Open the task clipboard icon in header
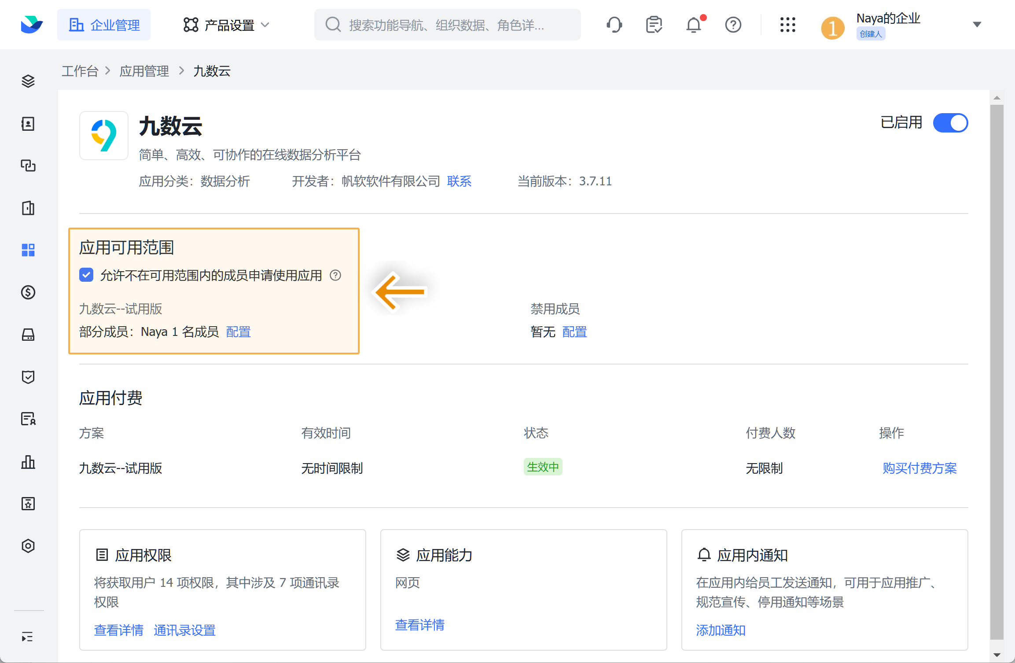This screenshot has height=663, width=1015. click(x=654, y=25)
